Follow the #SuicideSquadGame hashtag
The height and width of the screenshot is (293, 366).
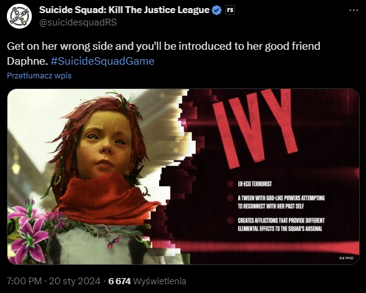tap(102, 61)
